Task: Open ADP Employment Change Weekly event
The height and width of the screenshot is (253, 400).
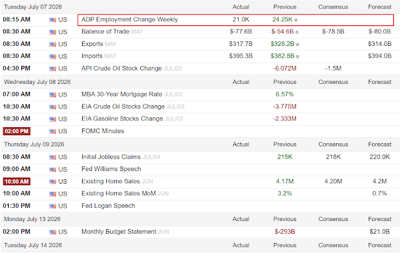Action: 129,19
